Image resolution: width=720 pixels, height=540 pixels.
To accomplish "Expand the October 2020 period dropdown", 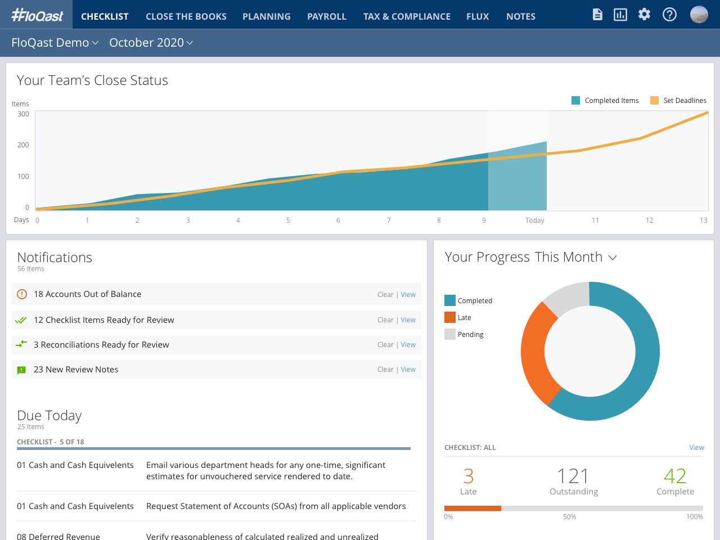I will coord(151,43).
